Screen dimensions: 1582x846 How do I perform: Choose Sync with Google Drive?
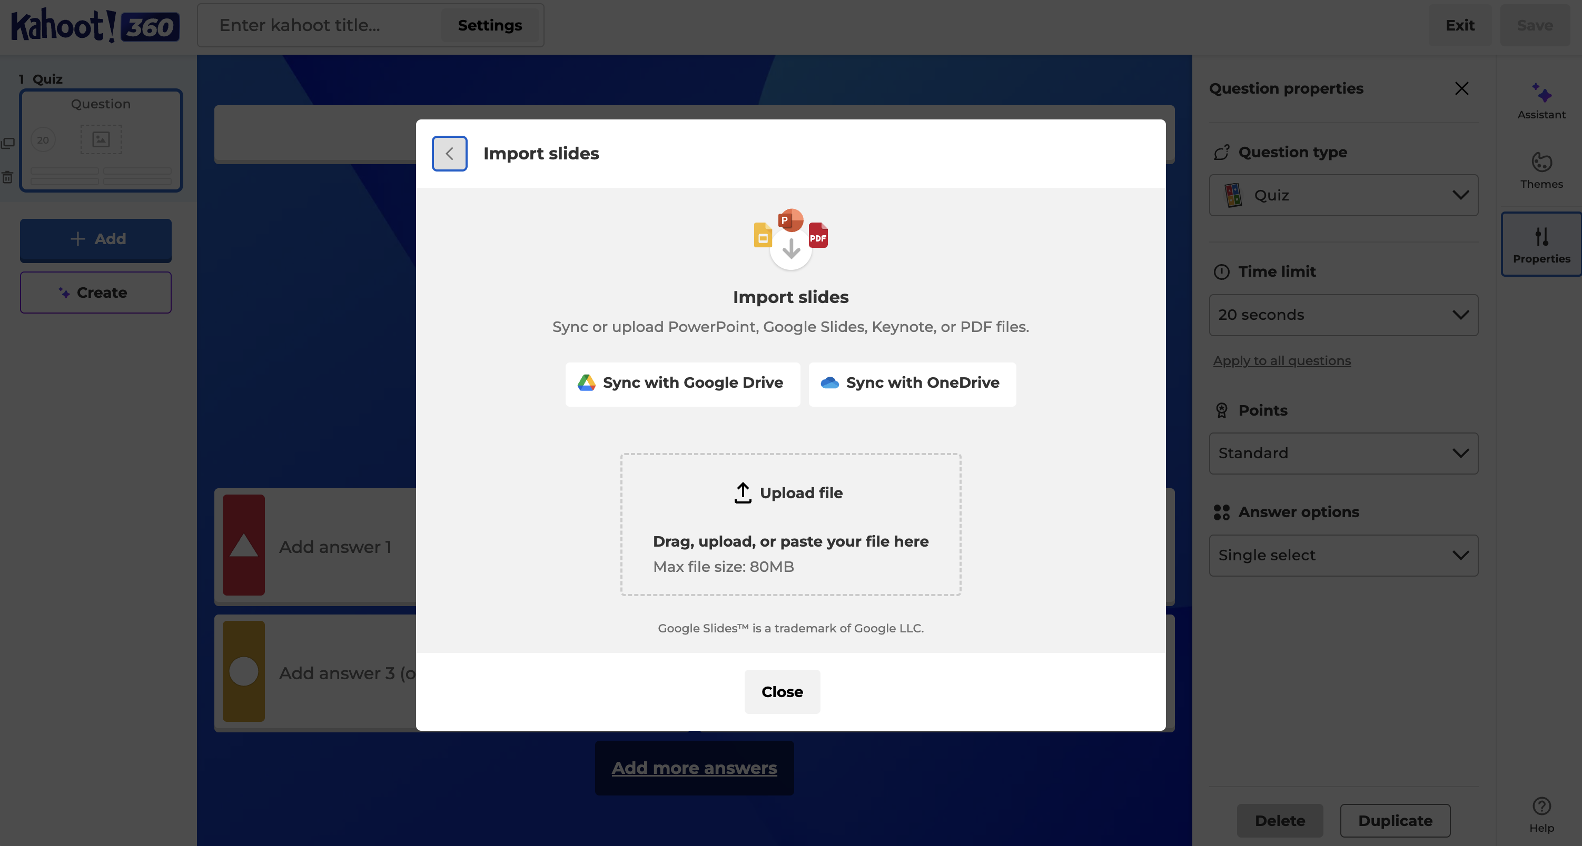click(683, 384)
